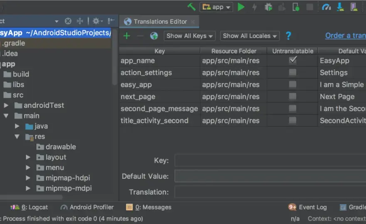Viewport: 366px width, 224px height.
Task: Open the AVD Manager device icon
Action: [x=354, y=7]
